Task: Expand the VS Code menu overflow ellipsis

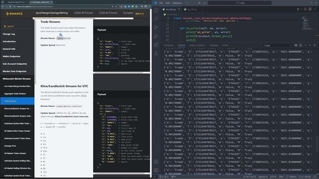Action: [186, 3]
